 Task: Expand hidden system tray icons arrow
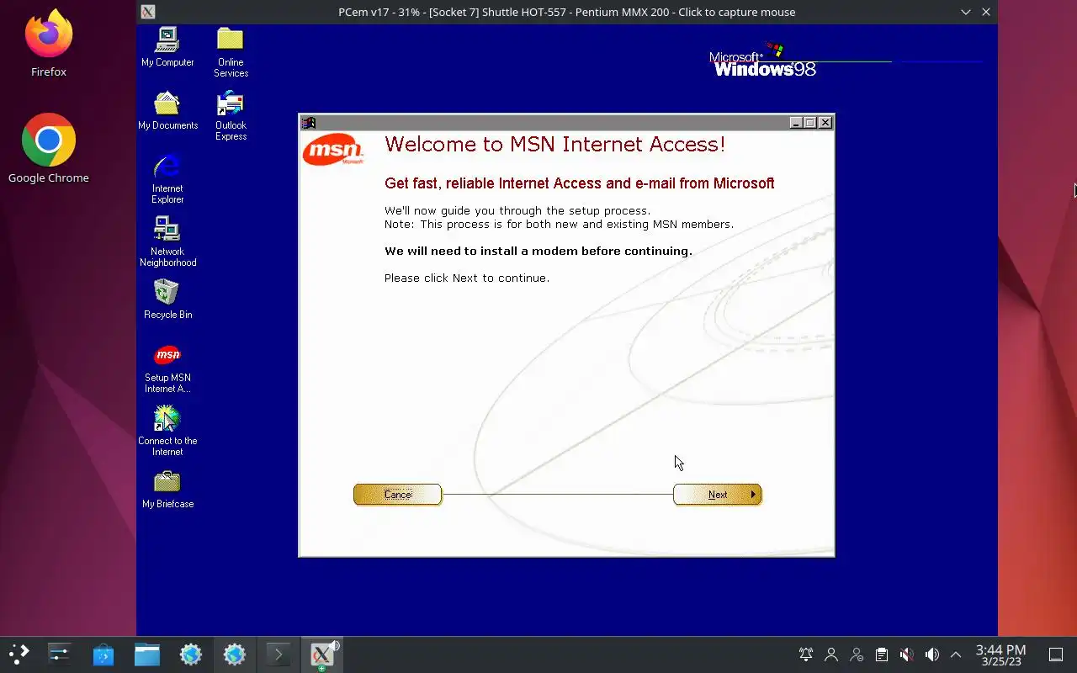(956, 654)
